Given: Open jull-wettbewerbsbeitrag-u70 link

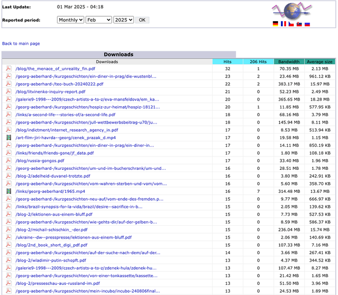Looking at the screenshot, I should 86,122.
